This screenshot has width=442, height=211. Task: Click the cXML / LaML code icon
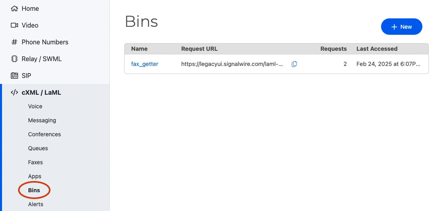point(14,92)
